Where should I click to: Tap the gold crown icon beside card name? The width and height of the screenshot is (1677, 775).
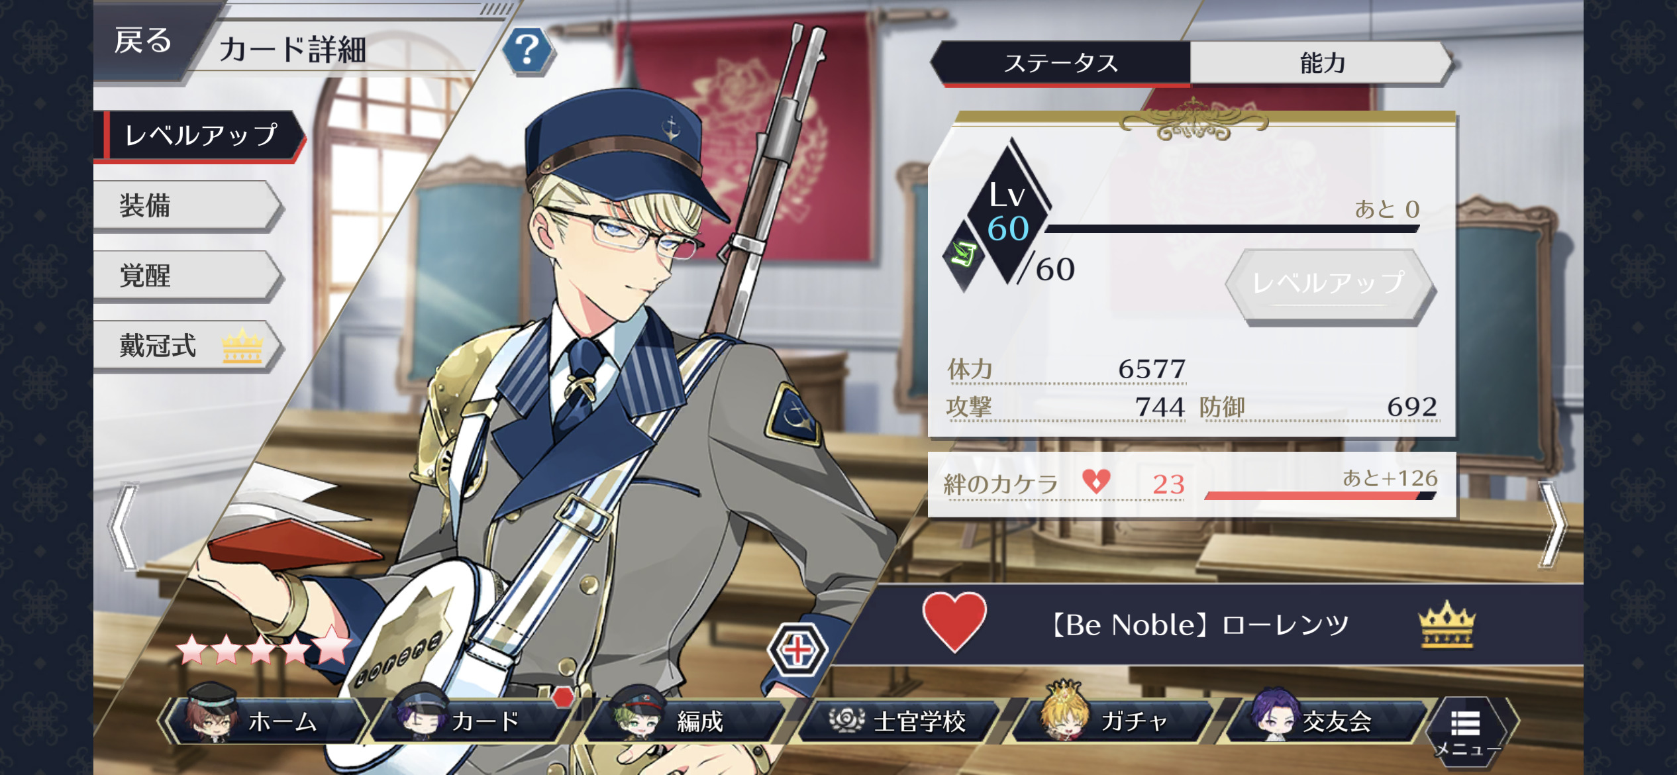tap(1447, 625)
